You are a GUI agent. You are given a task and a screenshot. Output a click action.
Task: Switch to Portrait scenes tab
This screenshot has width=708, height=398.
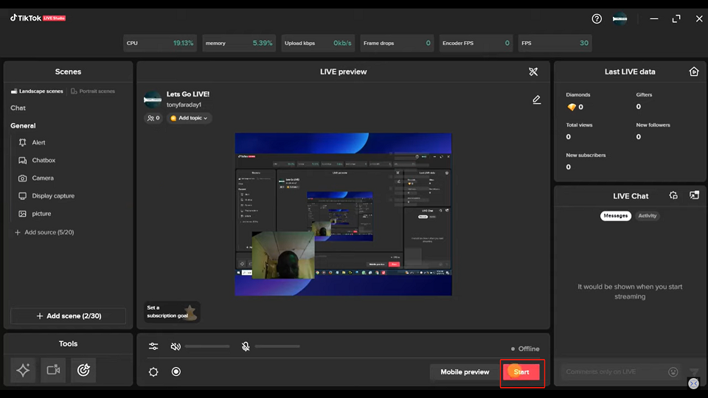(93, 91)
